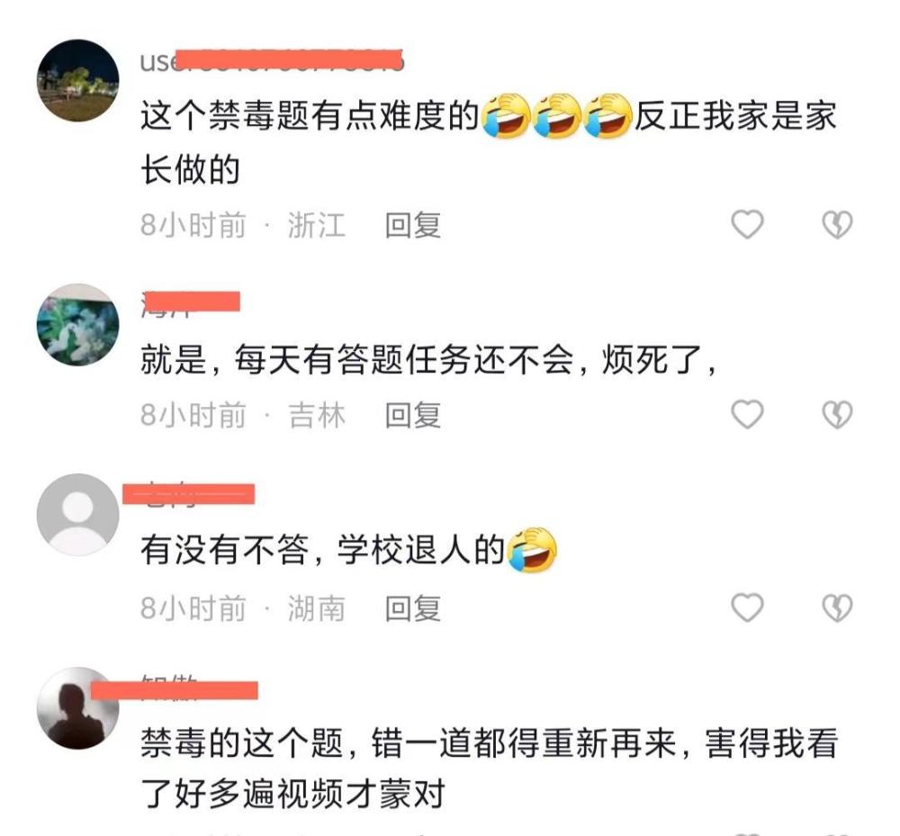Select the comment text 有没有不答，学校退人的
This screenshot has height=836, width=900.
[x=322, y=550]
